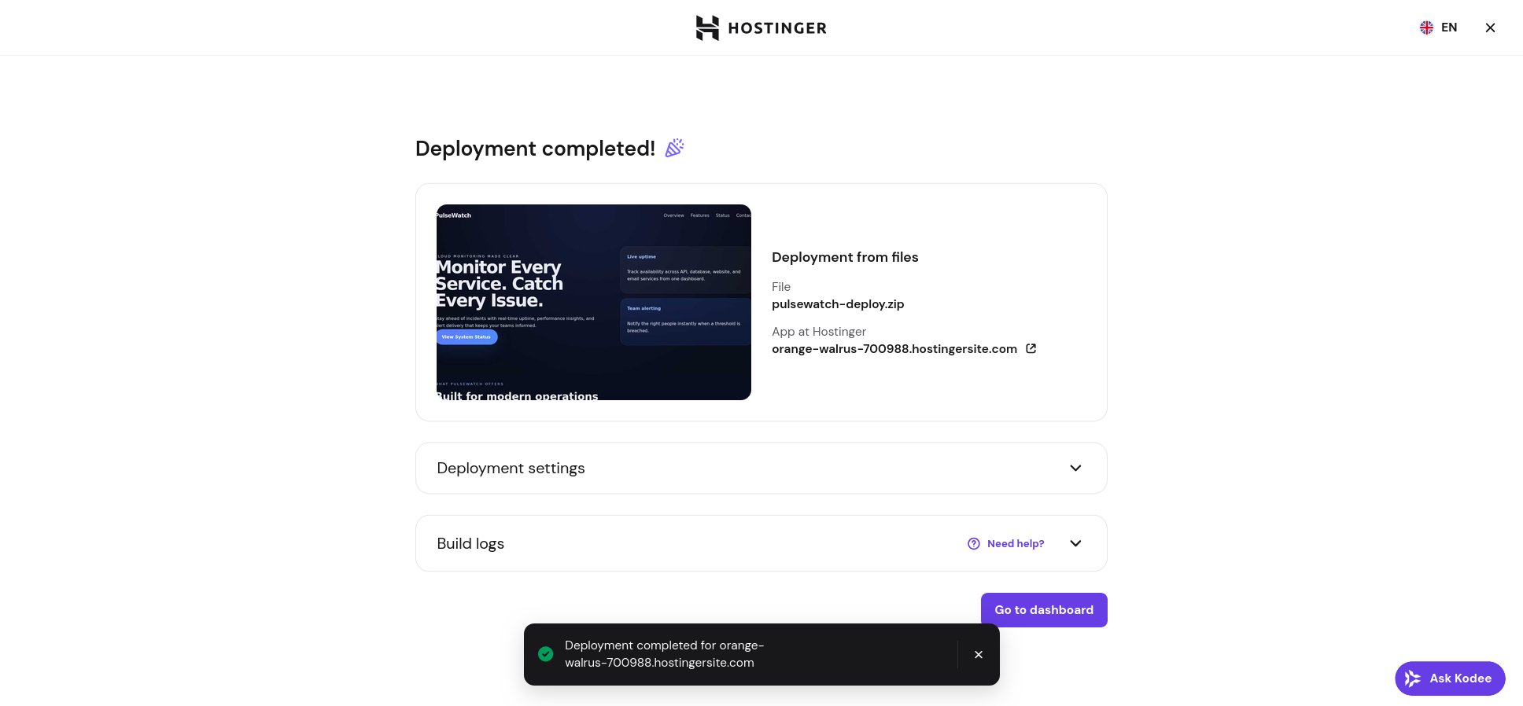Click the UK flag language icon

1426,28
